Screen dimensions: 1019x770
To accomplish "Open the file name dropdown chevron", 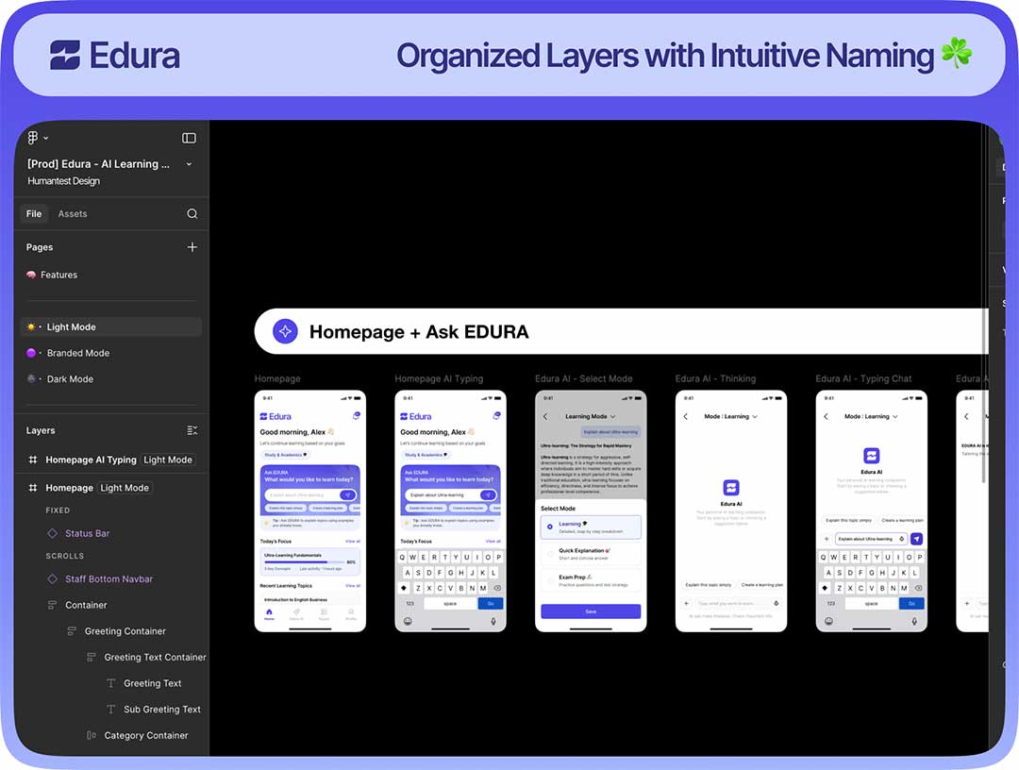I will pyautogui.click(x=189, y=164).
